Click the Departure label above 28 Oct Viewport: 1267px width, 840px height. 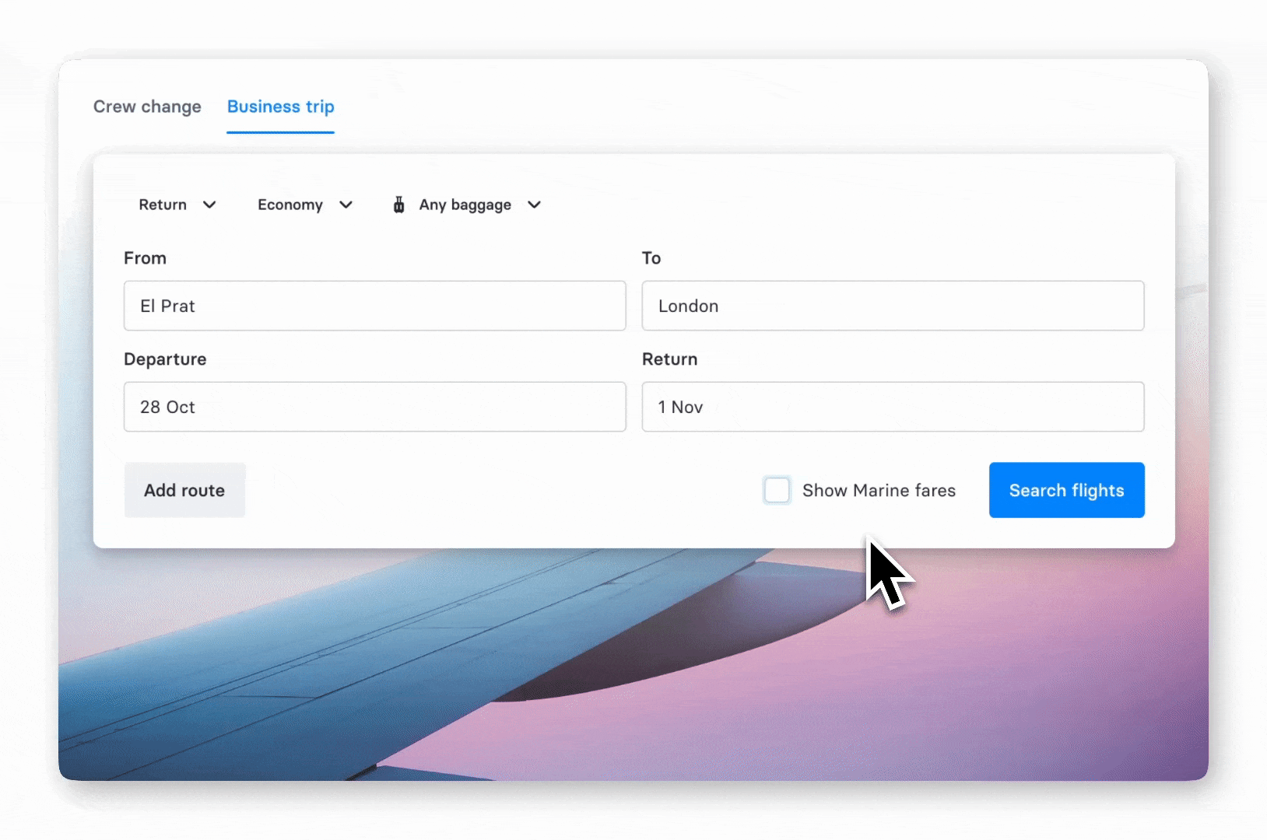click(165, 359)
